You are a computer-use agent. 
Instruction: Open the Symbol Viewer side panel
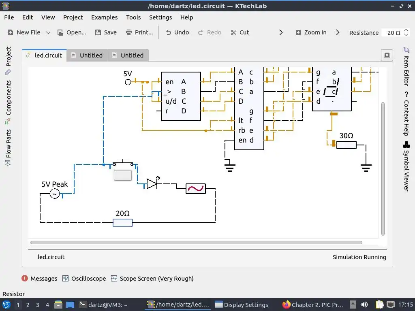click(406, 166)
